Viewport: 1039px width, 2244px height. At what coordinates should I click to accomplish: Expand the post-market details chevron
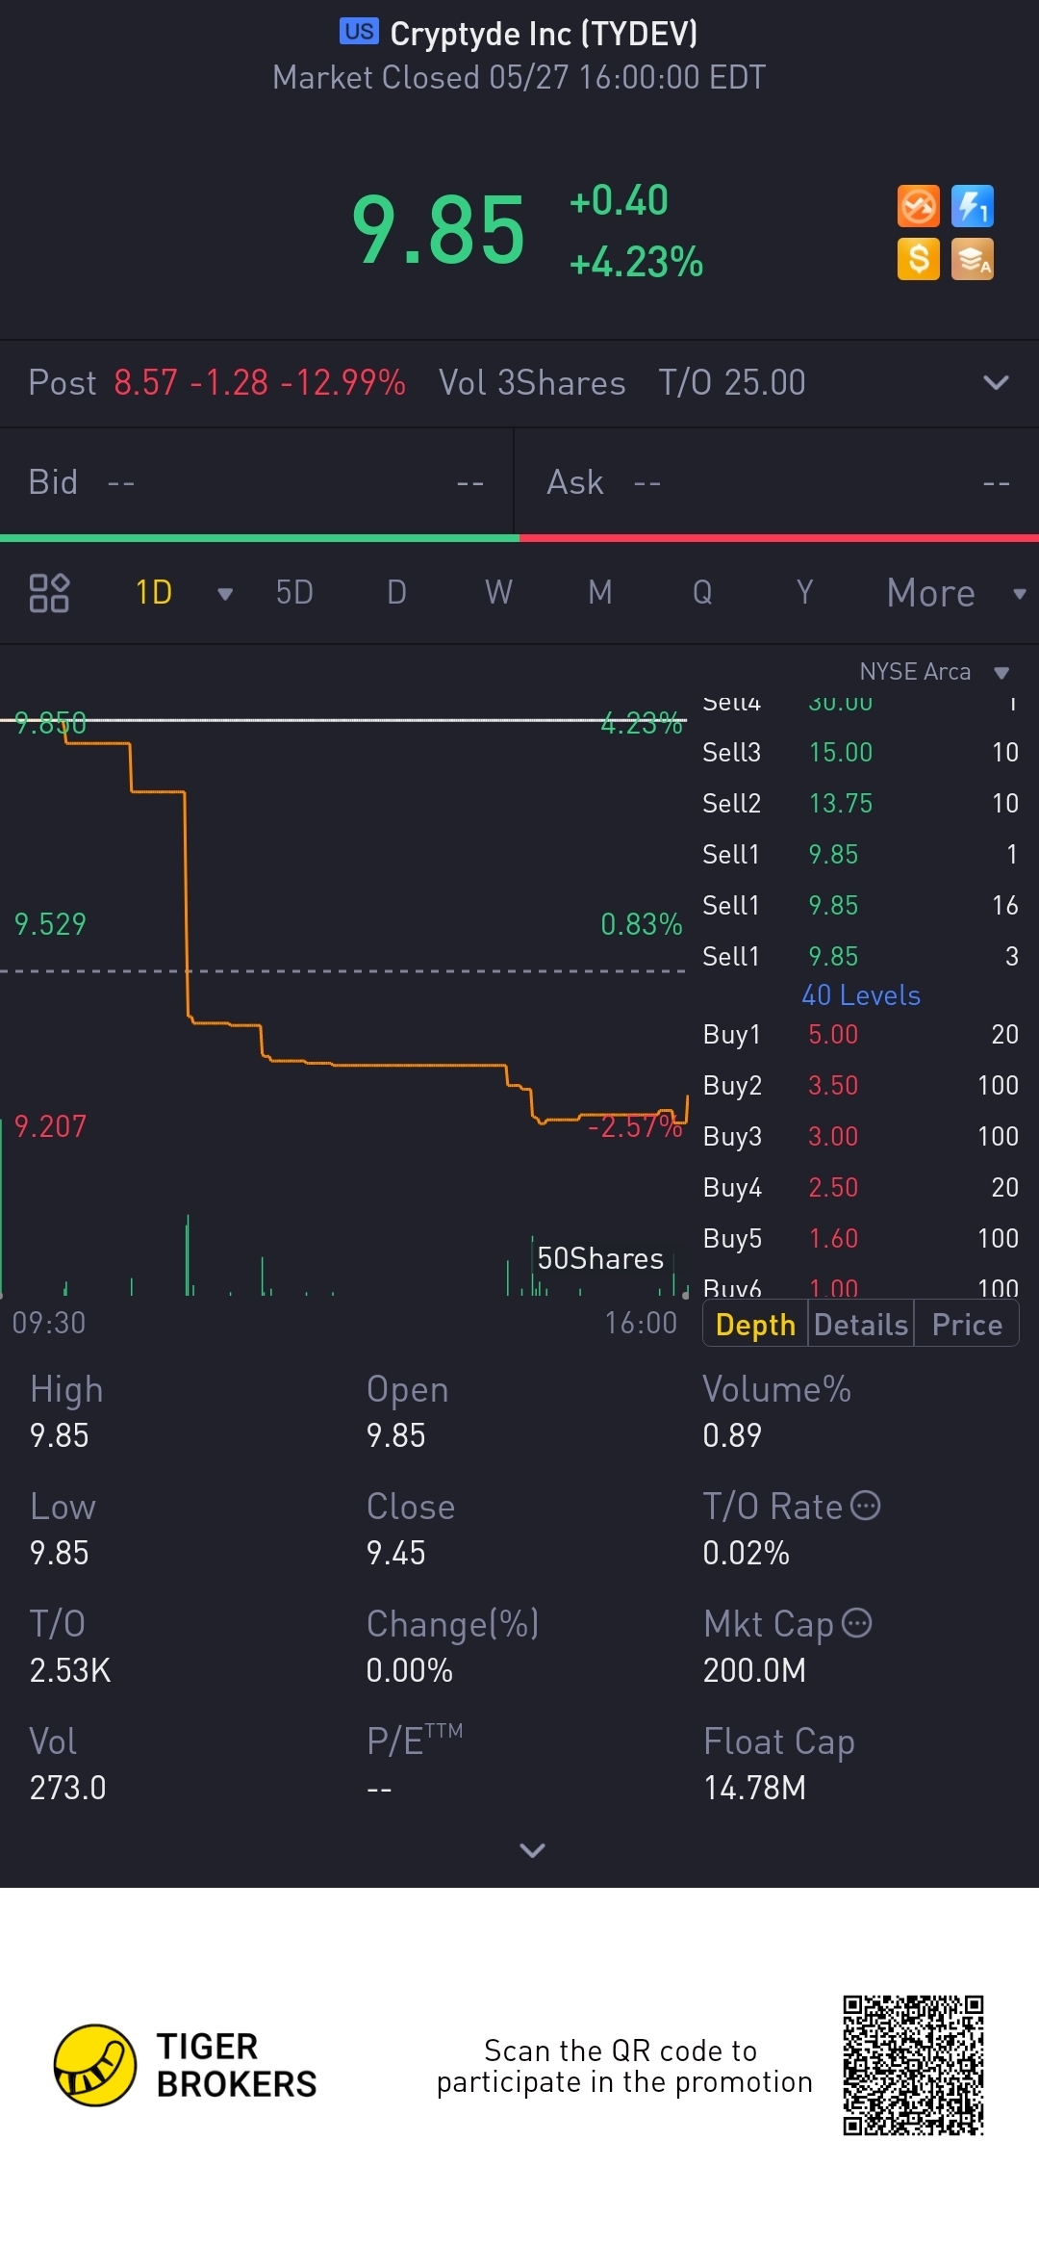pos(996,382)
